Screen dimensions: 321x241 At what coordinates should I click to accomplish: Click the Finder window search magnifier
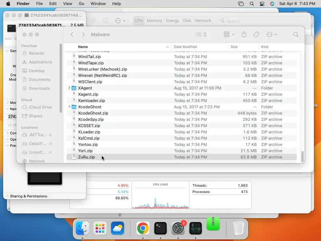296,35
